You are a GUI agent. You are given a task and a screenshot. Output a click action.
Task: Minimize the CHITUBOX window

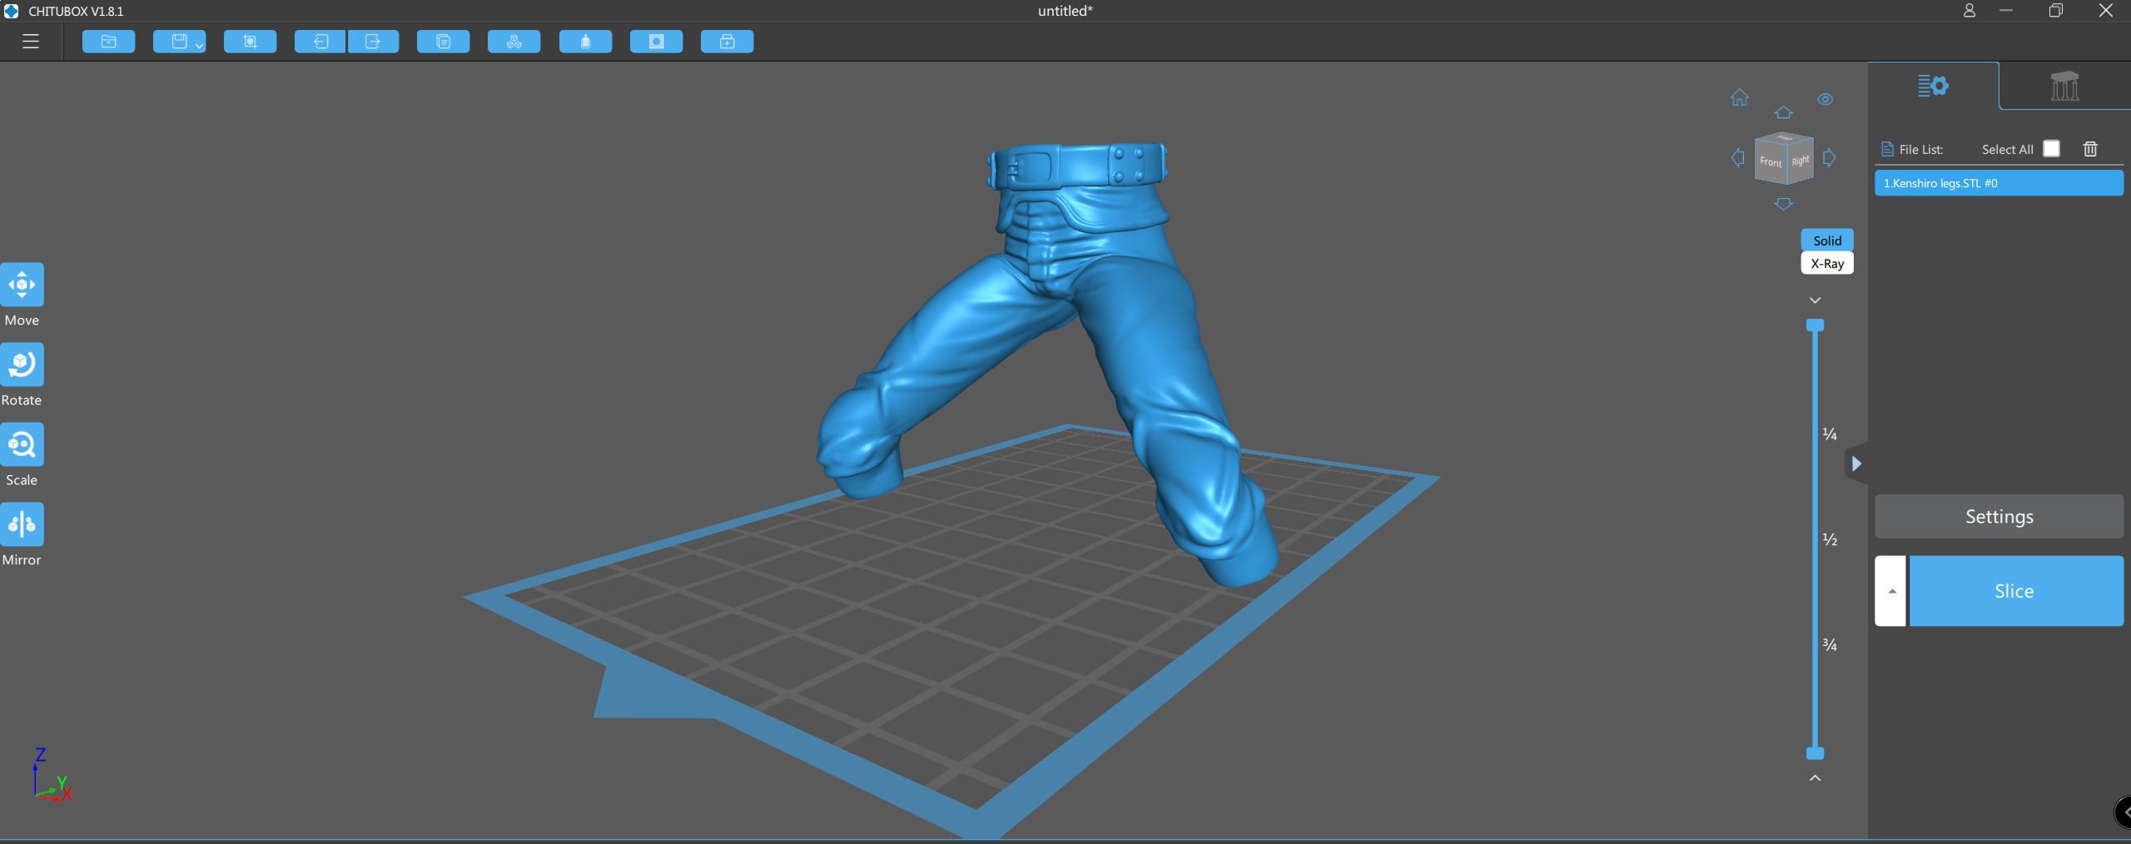tap(2006, 11)
